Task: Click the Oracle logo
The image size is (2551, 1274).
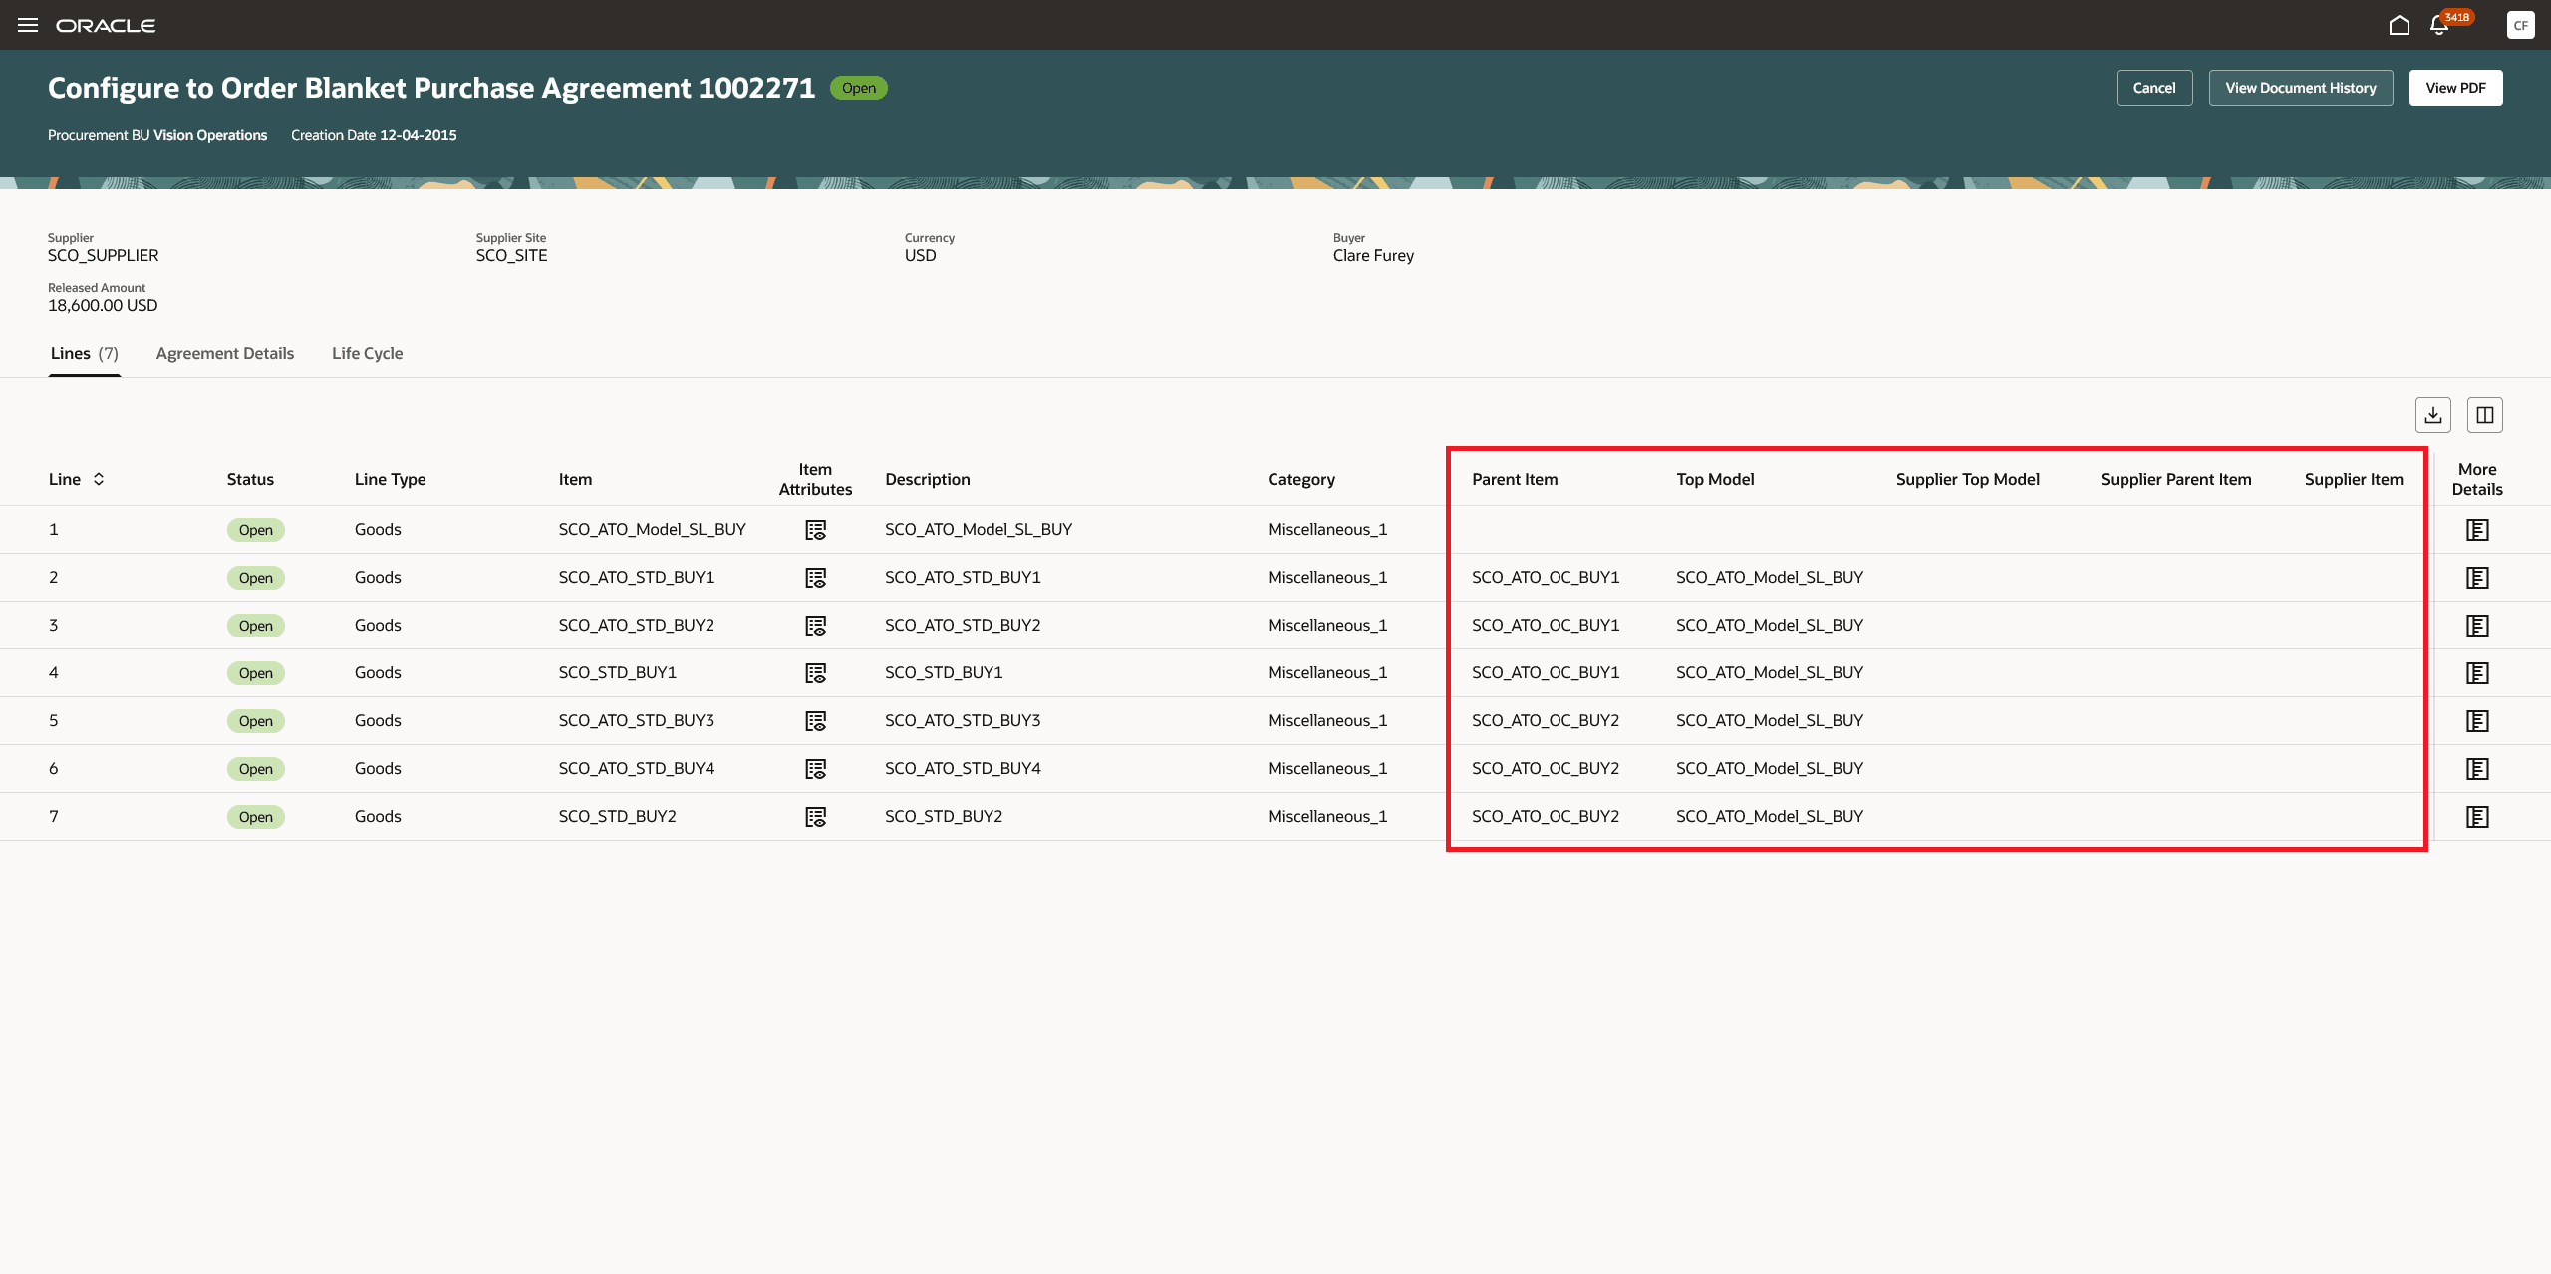Action: coord(106,26)
